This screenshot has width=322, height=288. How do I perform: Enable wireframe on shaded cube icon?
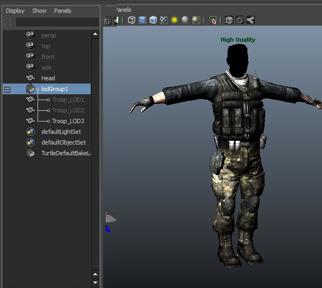(153, 20)
